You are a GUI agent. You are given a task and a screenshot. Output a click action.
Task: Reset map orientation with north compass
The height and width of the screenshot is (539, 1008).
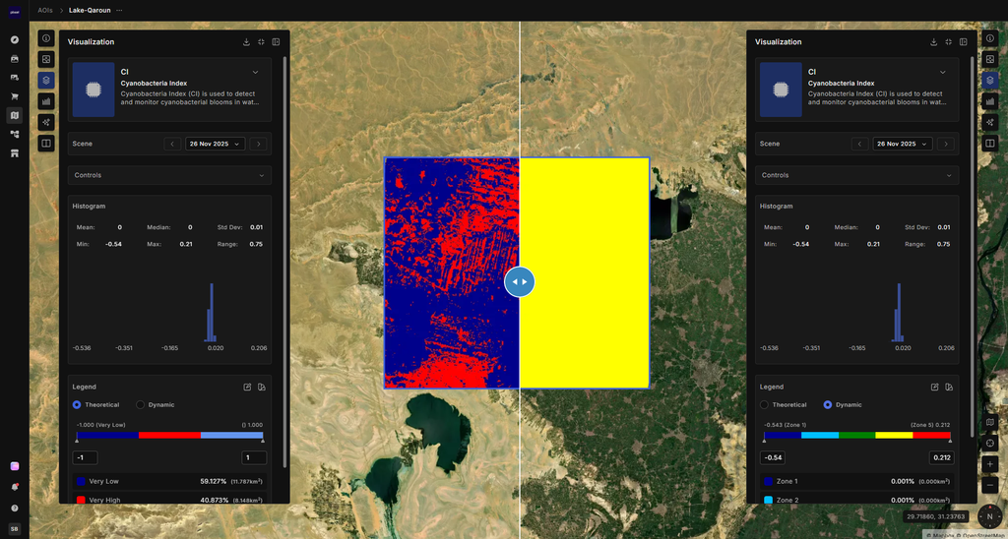(x=990, y=515)
